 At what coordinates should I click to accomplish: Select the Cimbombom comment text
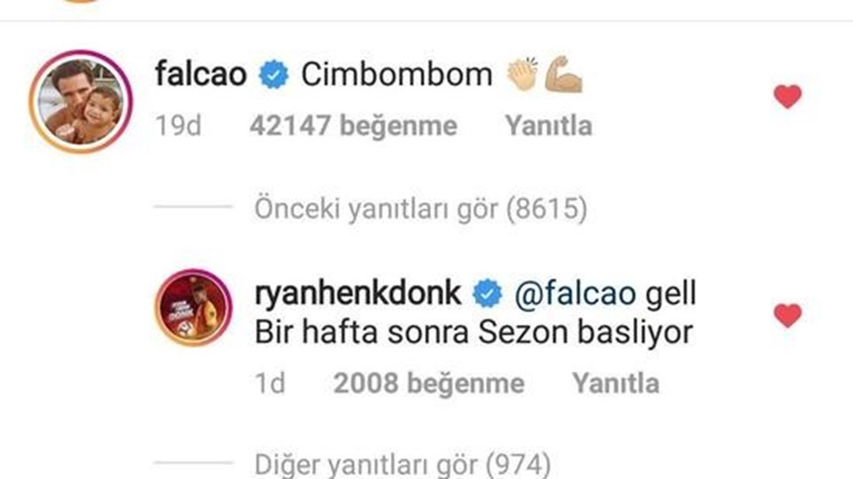[x=396, y=75]
